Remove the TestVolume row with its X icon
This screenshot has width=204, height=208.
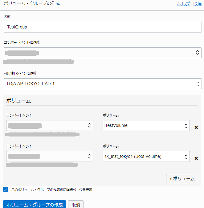(x=196, y=128)
